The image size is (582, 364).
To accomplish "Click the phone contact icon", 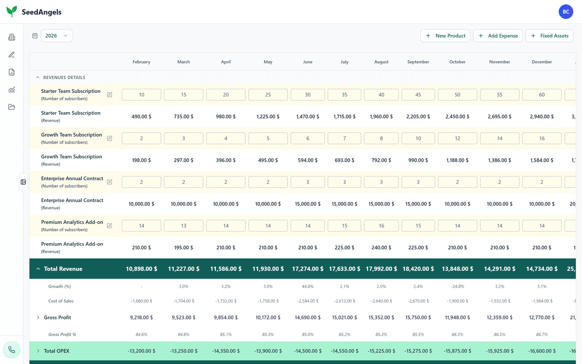I will [x=12, y=349].
